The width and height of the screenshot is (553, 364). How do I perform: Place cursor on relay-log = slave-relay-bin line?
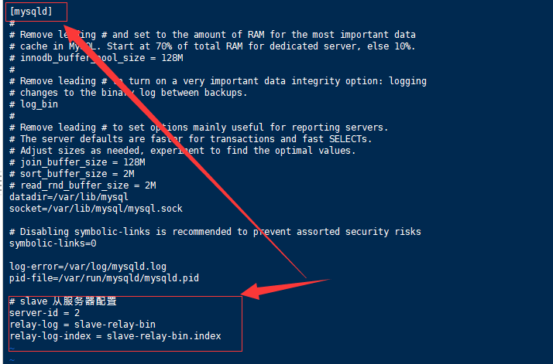[x=82, y=324]
